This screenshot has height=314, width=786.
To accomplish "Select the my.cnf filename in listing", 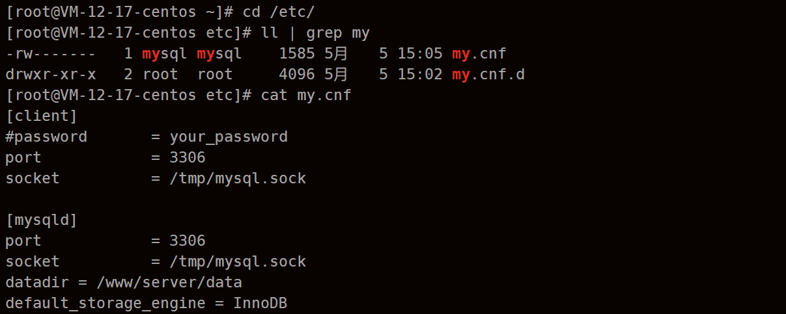I will point(479,53).
